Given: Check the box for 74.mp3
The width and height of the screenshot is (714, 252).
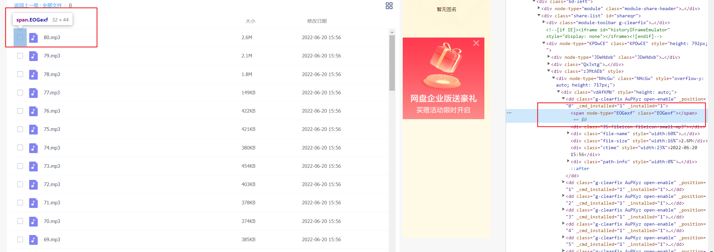Looking at the screenshot, I should point(20,148).
